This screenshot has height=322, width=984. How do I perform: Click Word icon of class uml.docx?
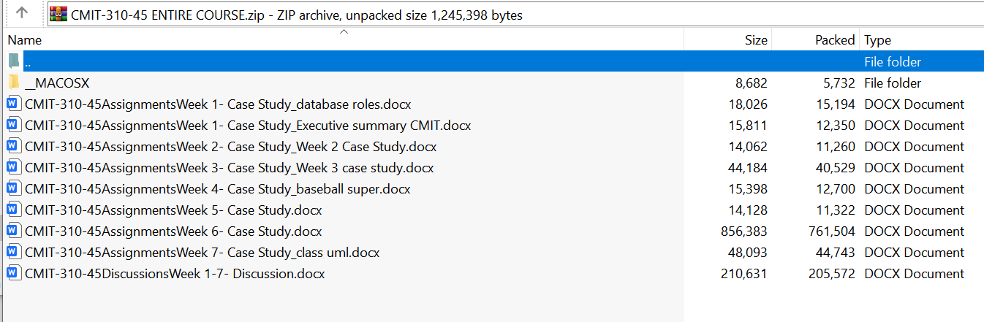click(14, 252)
